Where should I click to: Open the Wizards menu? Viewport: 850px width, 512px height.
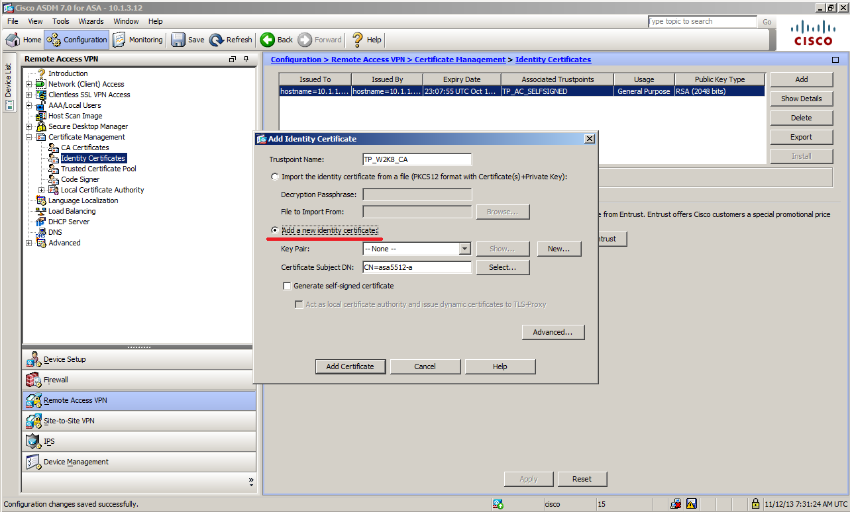(x=91, y=21)
